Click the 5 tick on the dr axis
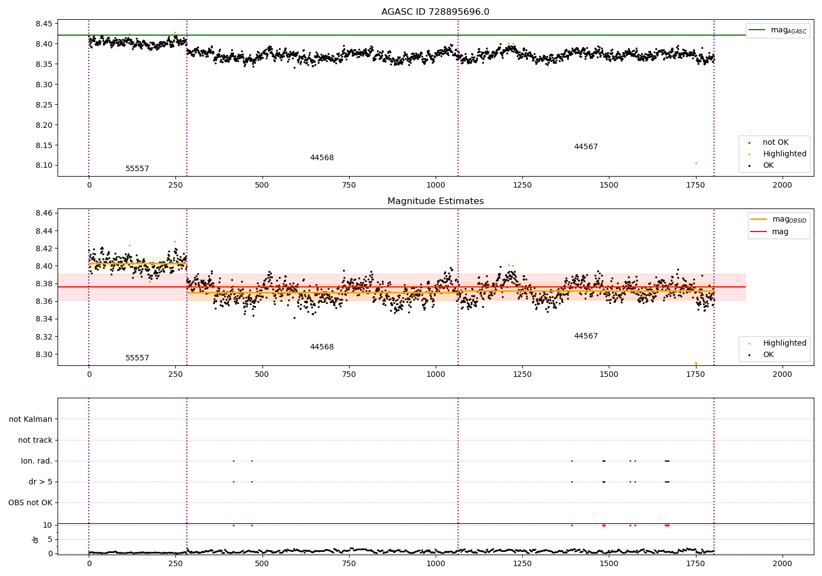 pyautogui.click(x=50, y=539)
